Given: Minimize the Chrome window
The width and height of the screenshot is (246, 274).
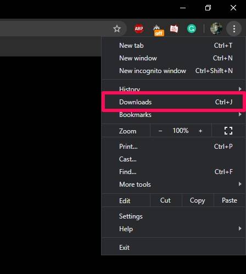Looking at the screenshot, I should [x=183, y=8].
